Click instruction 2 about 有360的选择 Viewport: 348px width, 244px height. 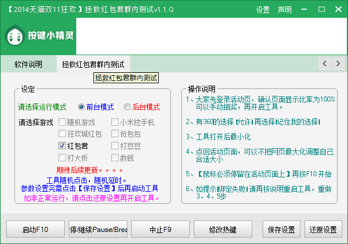coord(253,122)
